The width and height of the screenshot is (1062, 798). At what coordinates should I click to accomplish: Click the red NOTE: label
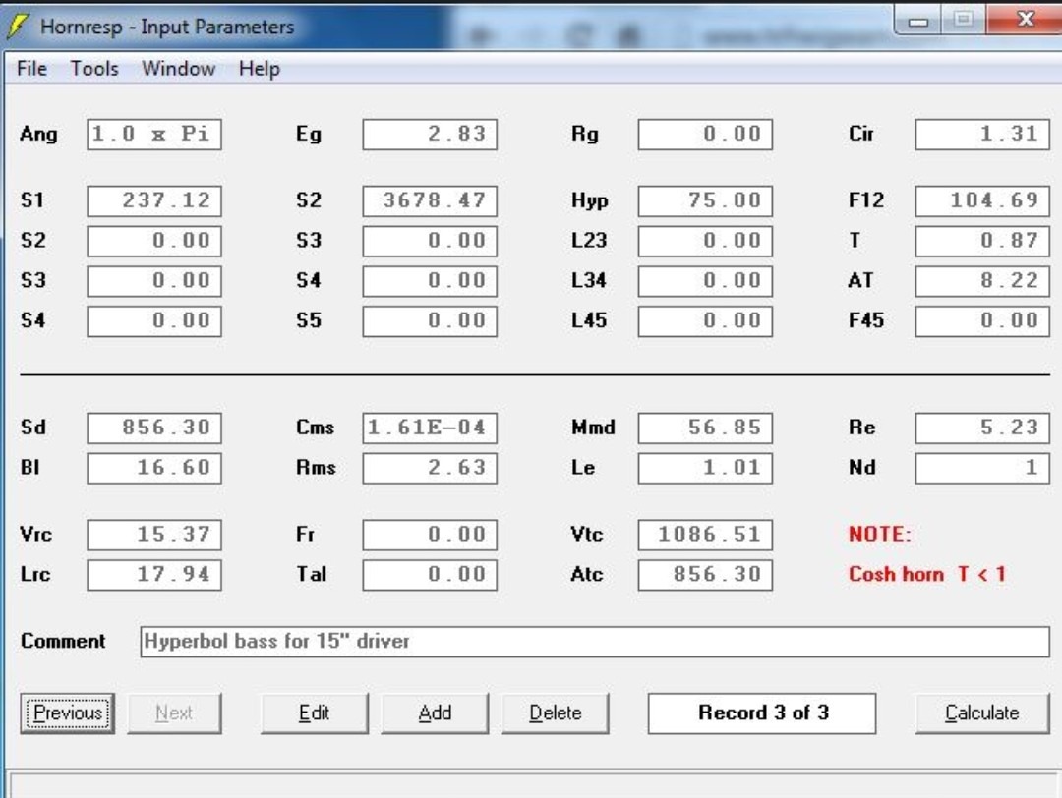click(x=880, y=534)
